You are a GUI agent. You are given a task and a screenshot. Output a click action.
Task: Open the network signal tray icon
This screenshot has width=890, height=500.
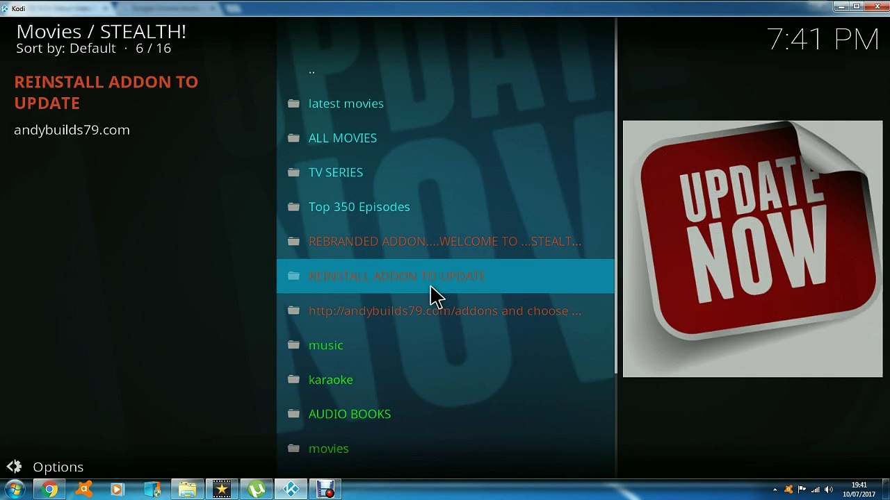815,490
